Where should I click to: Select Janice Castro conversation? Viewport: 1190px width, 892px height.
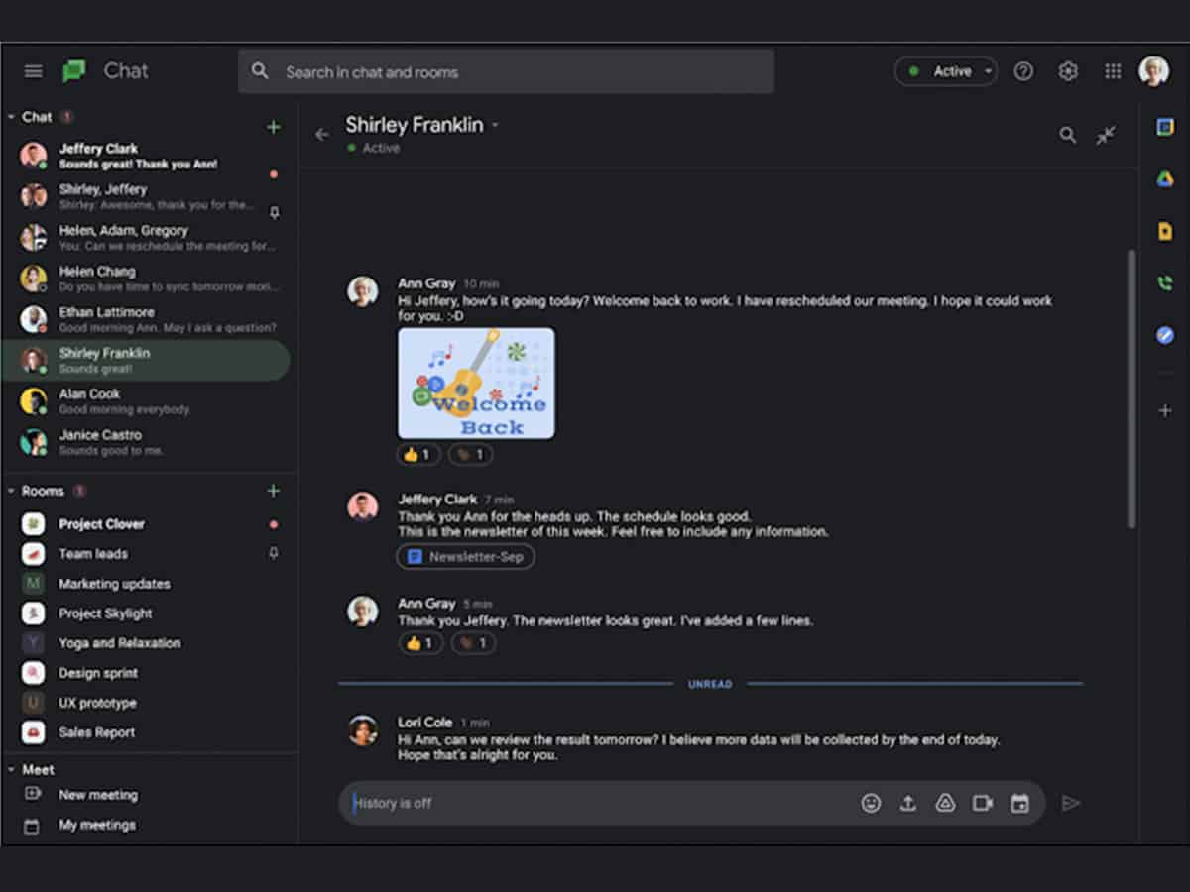[147, 442]
